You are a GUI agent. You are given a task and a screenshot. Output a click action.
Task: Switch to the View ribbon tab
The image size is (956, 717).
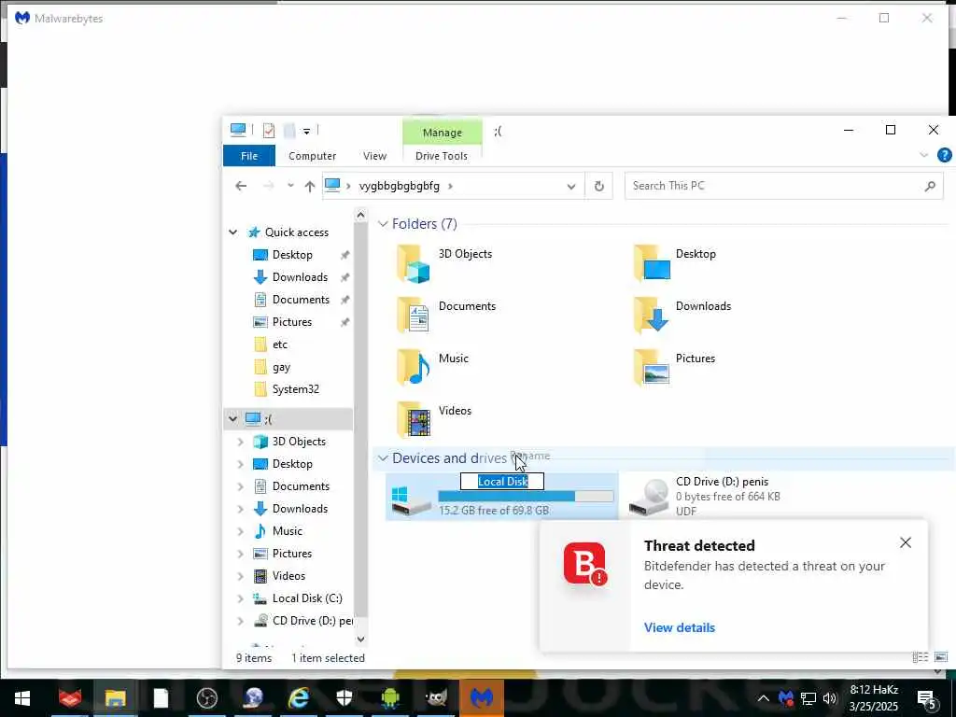[374, 156]
